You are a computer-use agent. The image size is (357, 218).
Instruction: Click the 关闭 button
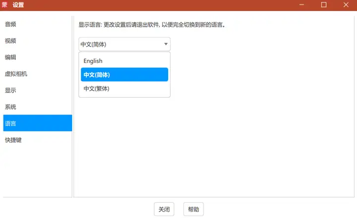[164, 209]
